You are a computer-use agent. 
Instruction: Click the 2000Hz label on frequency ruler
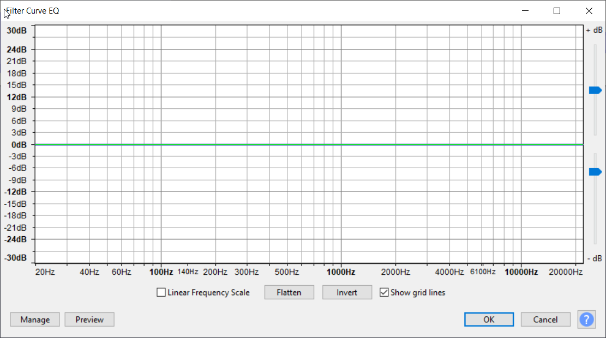click(x=395, y=272)
